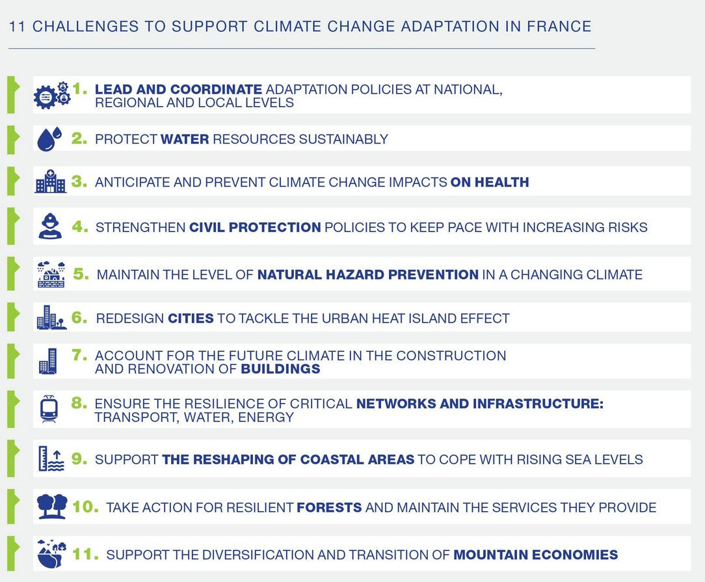Click the tall buildings construction icon

point(48,362)
